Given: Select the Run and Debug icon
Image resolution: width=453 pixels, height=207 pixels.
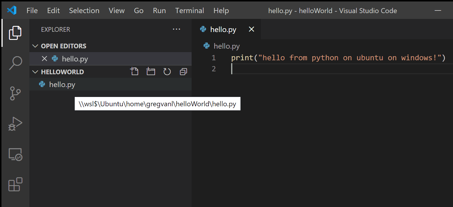Looking at the screenshot, I should click(x=15, y=123).
